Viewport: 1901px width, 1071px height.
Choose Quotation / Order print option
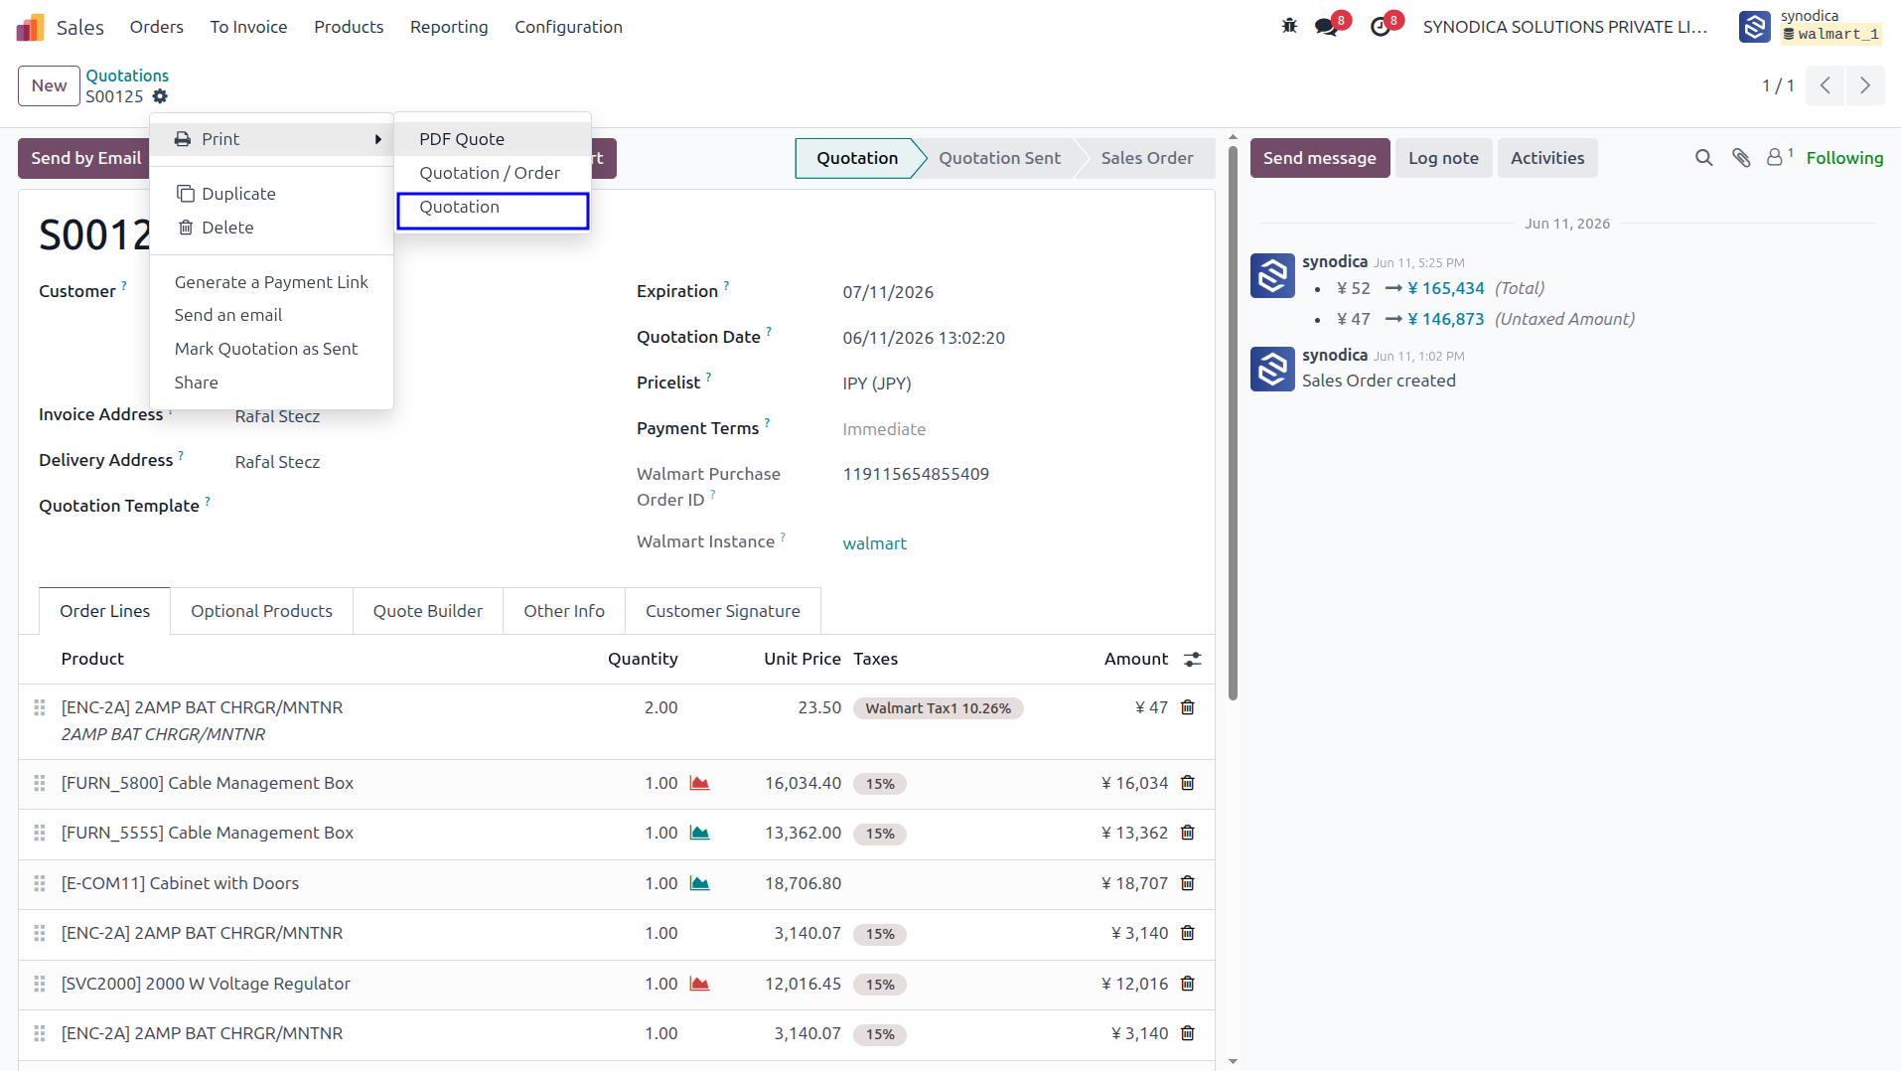[x=493, y=173]
